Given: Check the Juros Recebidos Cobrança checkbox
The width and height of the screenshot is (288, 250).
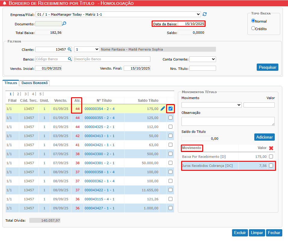Looking at the screenshot, I should 271,166.
